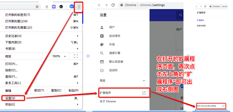Reload the chrome://settings page
The height and width of the screenshot is (112, 233).
[113, 5]
